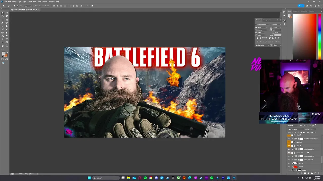Toggle visibility of Layer 1

[289, 163]
